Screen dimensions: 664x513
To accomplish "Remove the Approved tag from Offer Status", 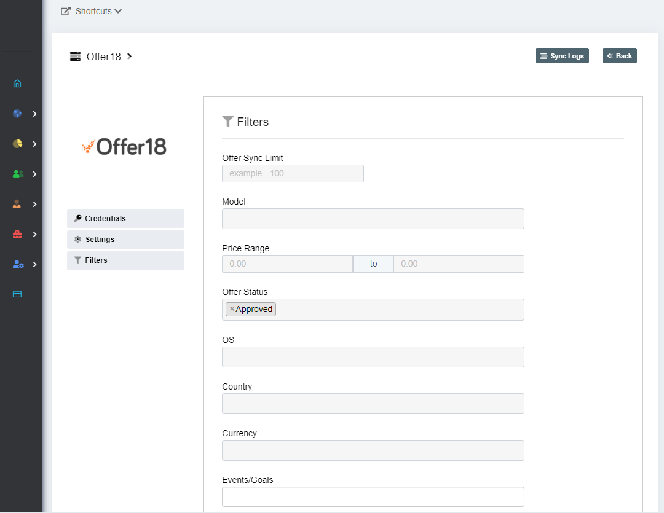I will pos(232,310).
